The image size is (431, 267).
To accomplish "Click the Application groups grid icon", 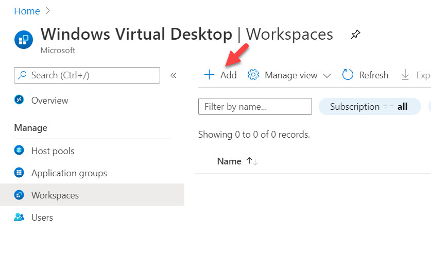I will pos(19,173).
